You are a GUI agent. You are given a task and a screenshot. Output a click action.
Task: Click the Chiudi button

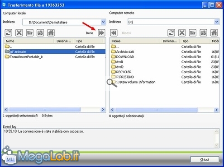point(205,159)
